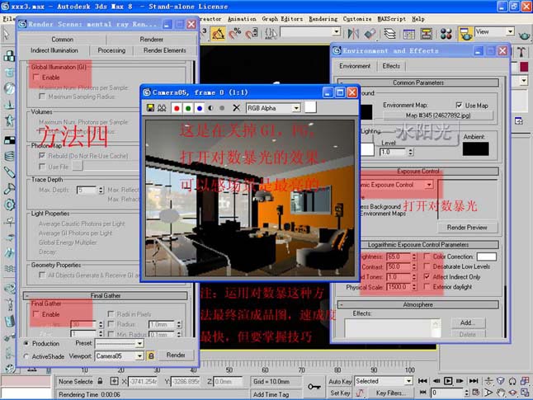The height and width of the screenshot is (400, 533).
Task: Click the Set Keys key icon
Action: click(314, 387)
